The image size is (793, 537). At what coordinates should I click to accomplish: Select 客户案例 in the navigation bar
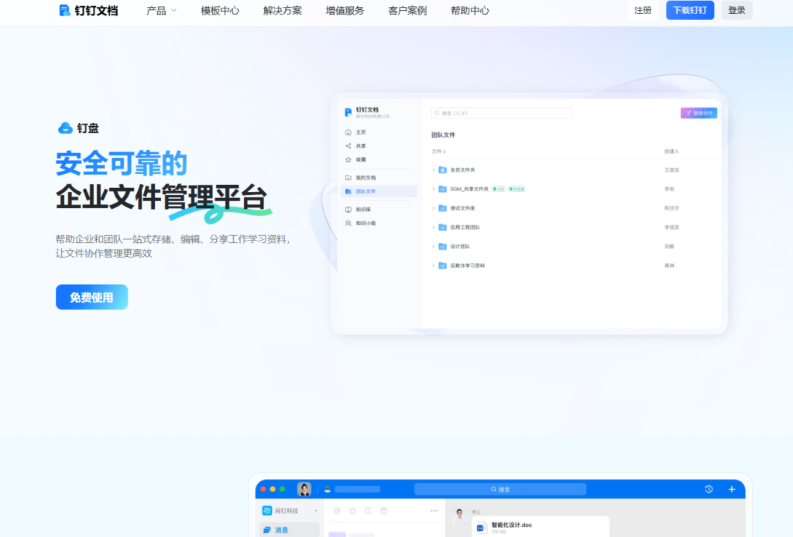407,11
